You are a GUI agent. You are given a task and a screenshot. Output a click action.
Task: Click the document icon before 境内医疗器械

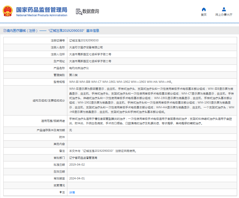pos(5,31)
